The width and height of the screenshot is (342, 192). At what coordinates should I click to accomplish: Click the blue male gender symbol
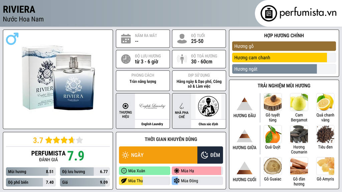pyautogui.click(x=12, y=39)
